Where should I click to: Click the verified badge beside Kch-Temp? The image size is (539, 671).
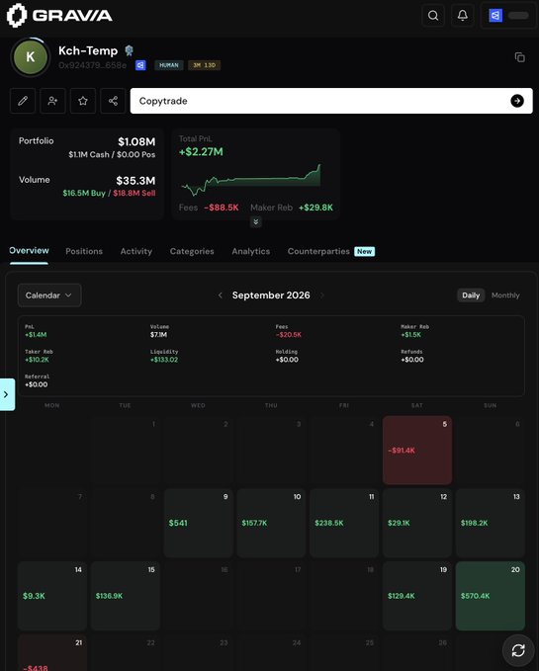(129, 50)
